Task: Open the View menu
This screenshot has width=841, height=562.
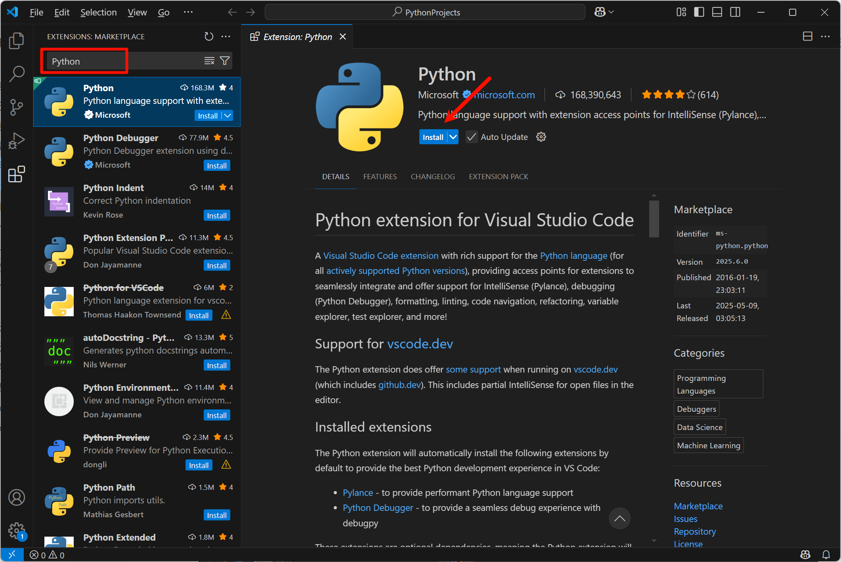Action: (137, 12)
